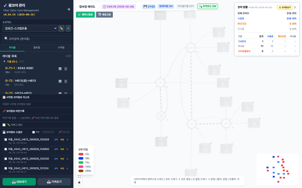302x188 pixels.
Task: Click the 코어정보 save button in toolbar
Action: pyautogui.click(x=149, y=7)
